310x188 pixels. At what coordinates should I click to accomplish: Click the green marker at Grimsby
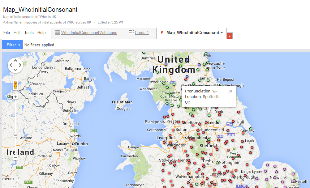point(251,129)
